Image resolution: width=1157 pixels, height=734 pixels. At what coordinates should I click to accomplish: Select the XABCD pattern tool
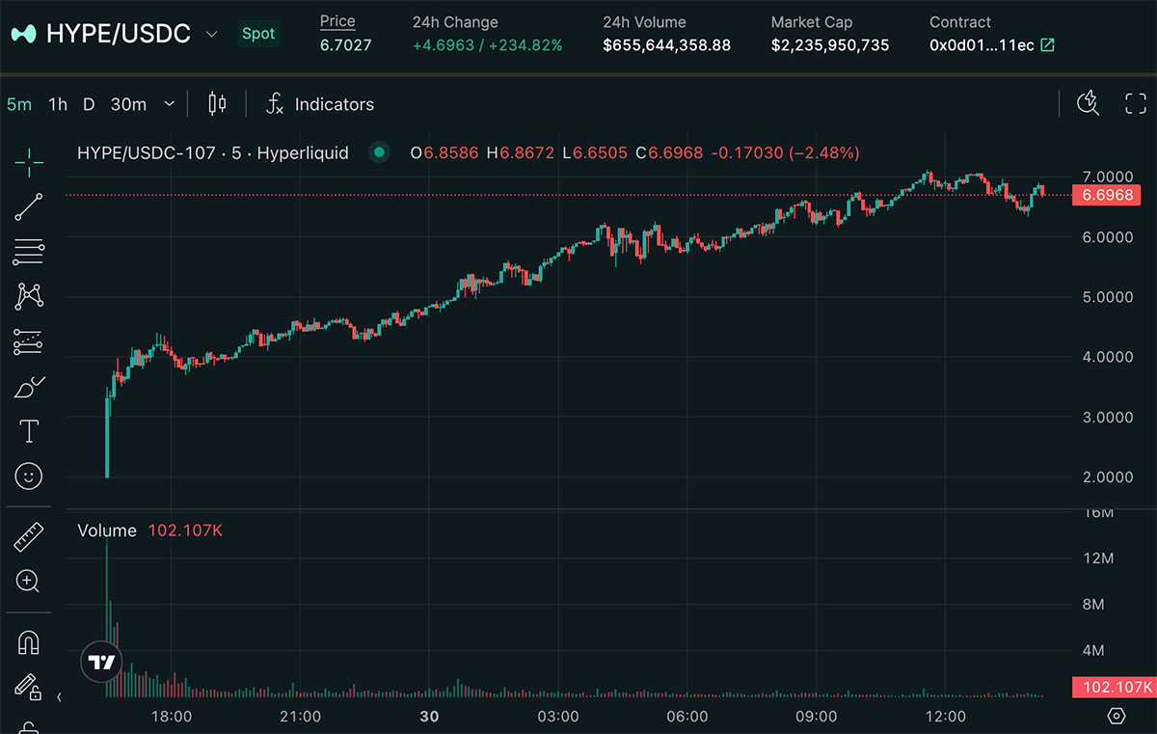coord(29,296)
